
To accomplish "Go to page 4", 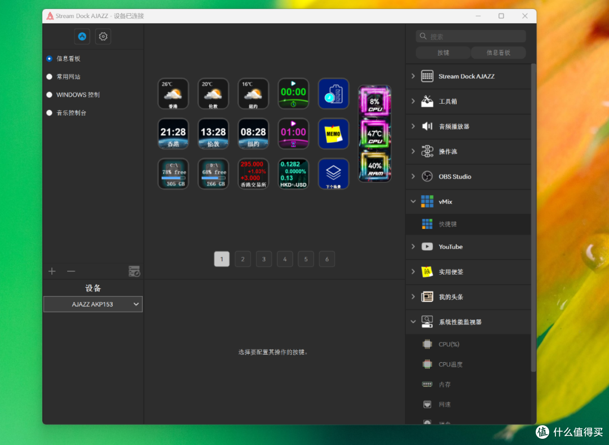I will click(285, 259).
